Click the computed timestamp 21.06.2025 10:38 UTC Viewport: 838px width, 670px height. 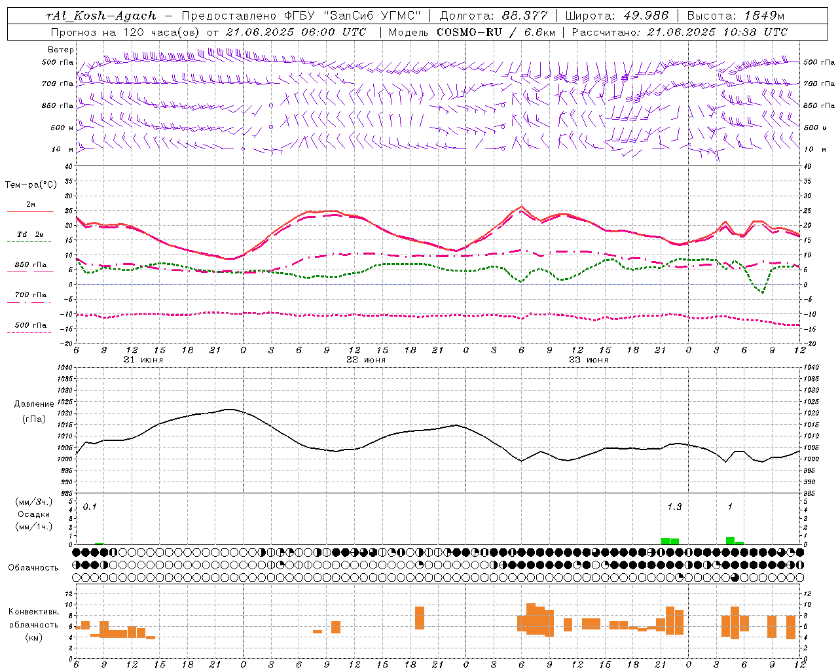click(718, 32)
